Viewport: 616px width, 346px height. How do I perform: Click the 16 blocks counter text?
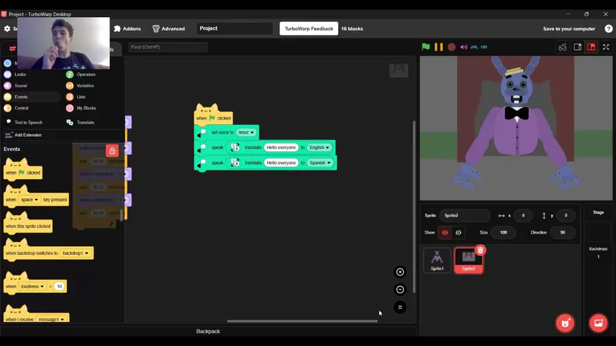pyautogui.click(x=352, y=29)
